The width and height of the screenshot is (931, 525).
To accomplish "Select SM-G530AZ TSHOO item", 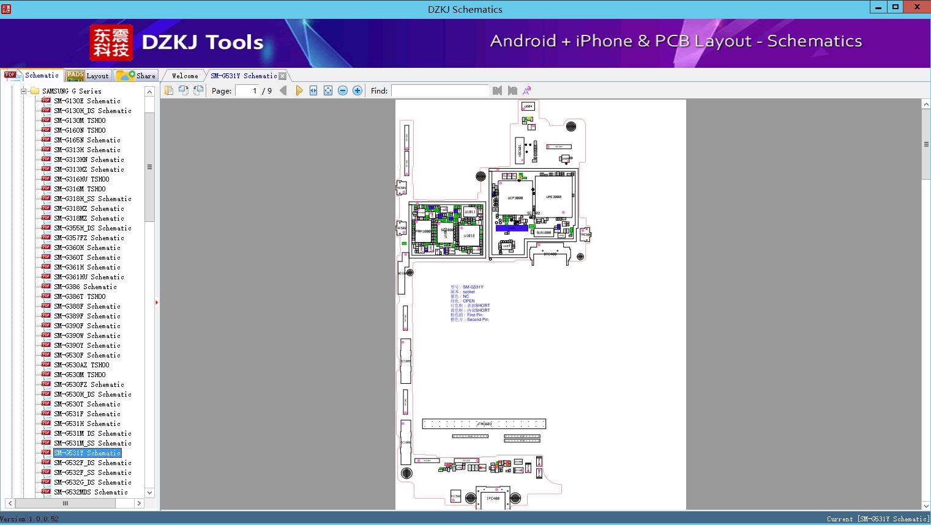I will click(81, 365).
